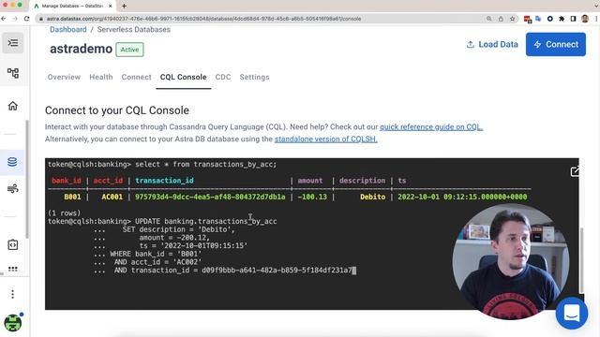Screen dimensions: 600x337
Task: Click the astrademo database title
Action: tap(82, 49)
